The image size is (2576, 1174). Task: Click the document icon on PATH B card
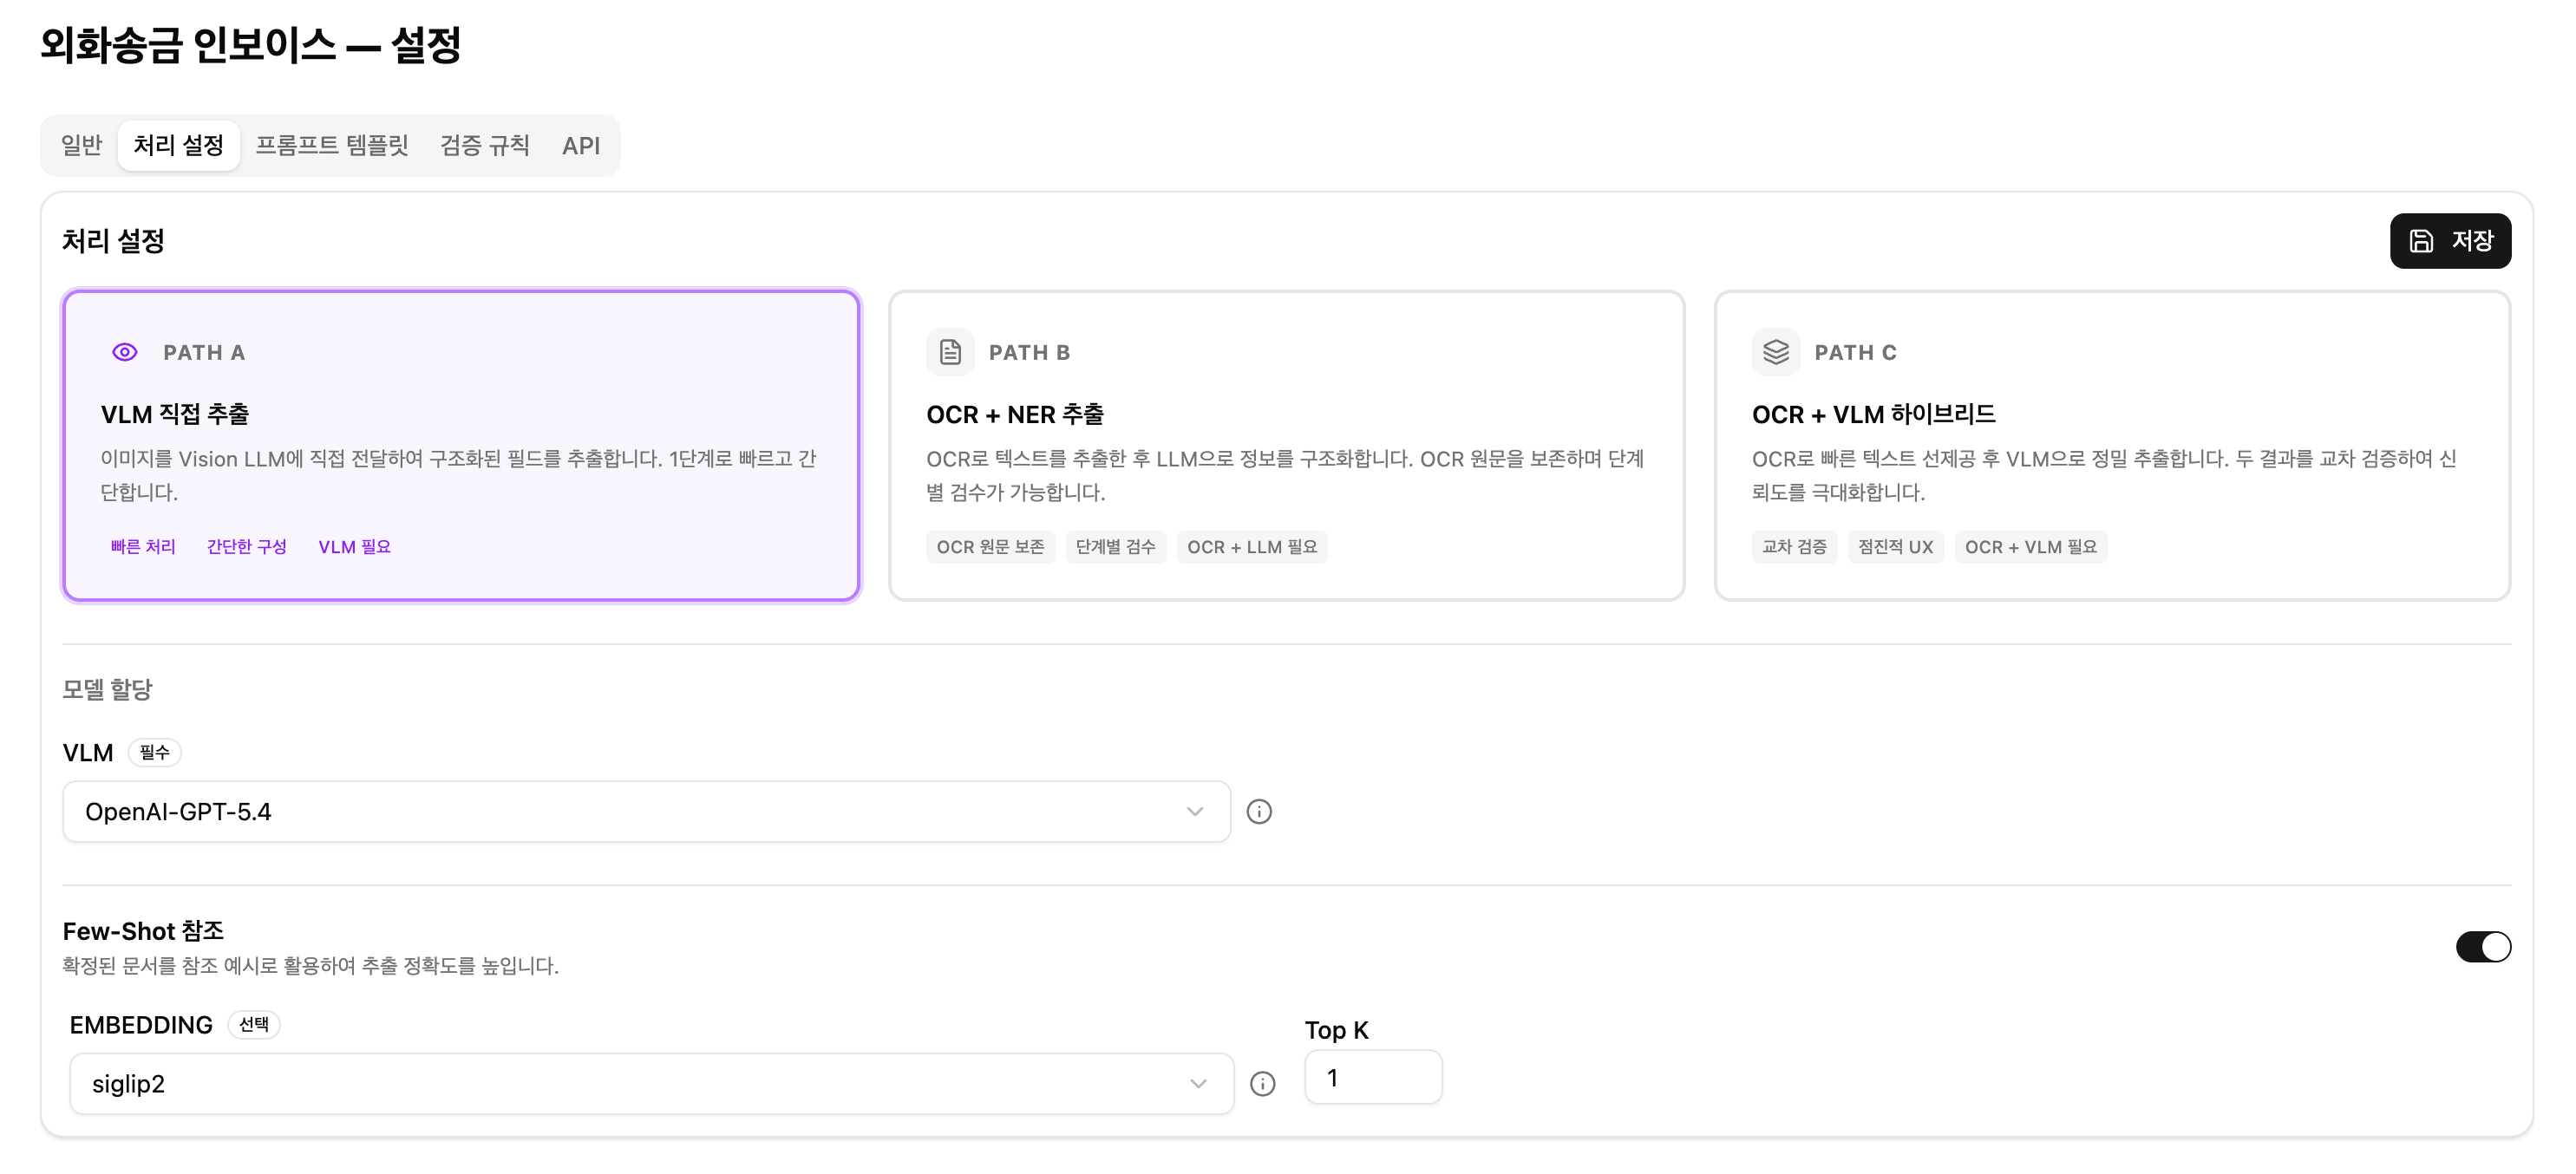tap(950, 352)
